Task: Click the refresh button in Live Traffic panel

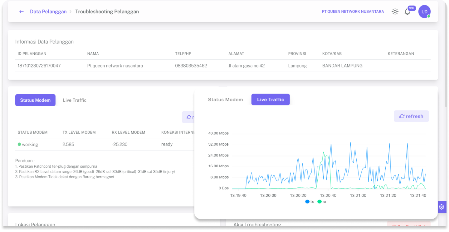Action: click(x=411, y=116)
